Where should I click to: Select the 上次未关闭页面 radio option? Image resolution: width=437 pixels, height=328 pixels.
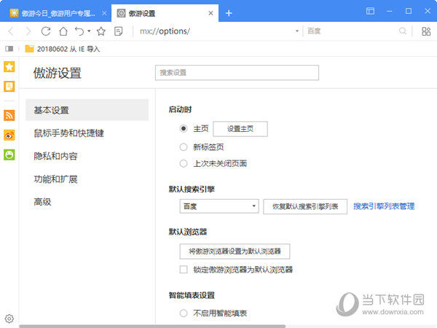click(x=184, y=164)
